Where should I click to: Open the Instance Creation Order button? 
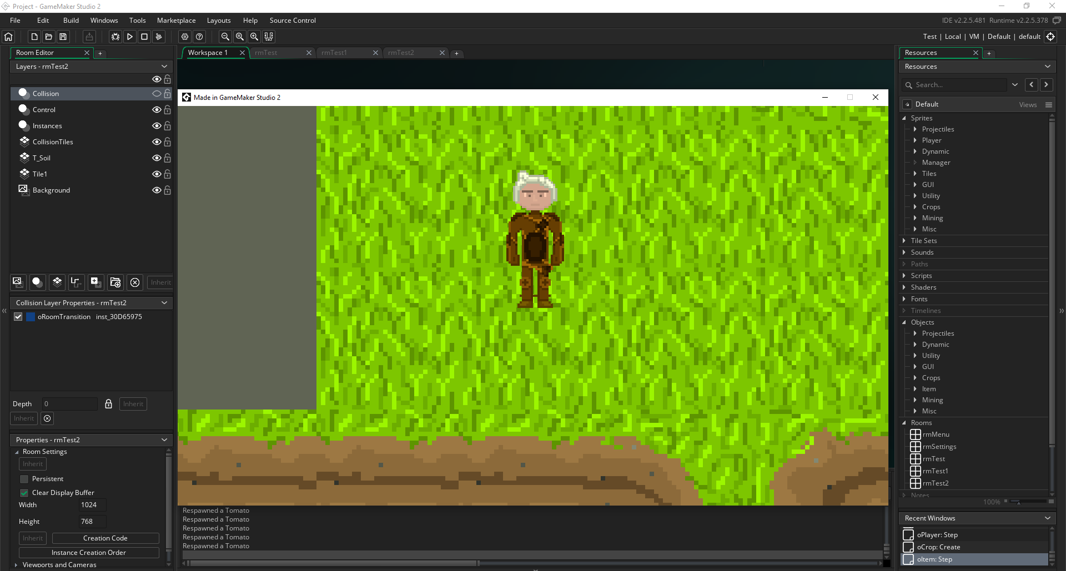(x=89, y=553)
